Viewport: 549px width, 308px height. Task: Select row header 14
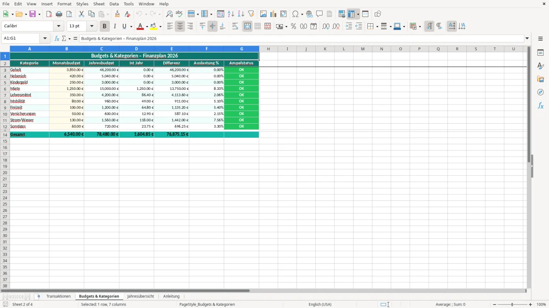(5, 135)
